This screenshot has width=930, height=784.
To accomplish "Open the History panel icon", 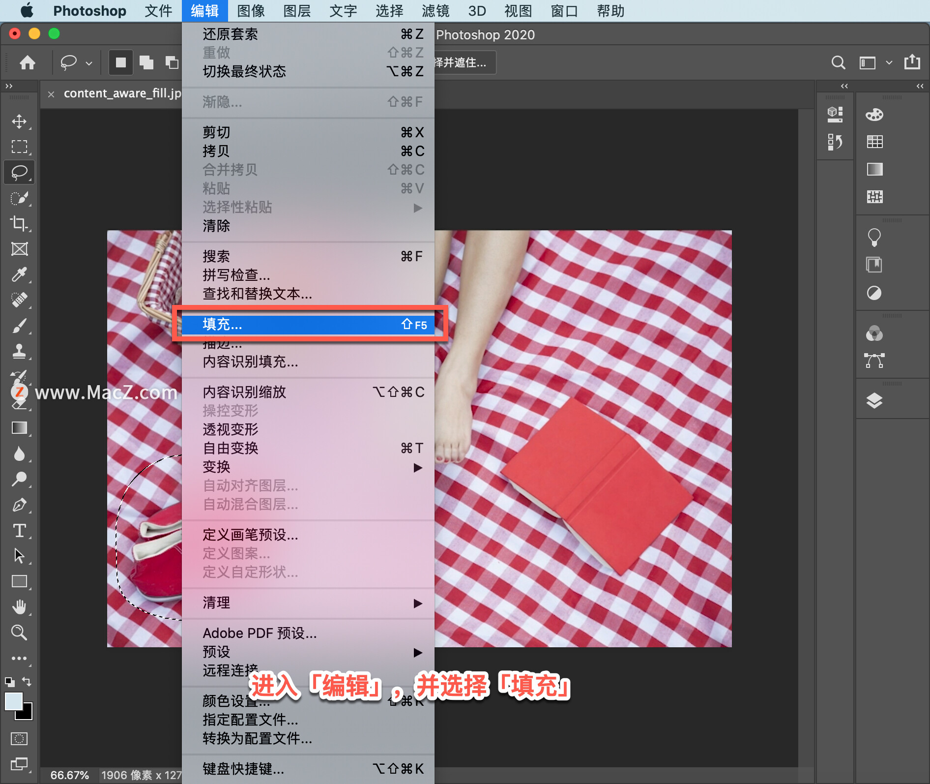I will pos(835,142).
